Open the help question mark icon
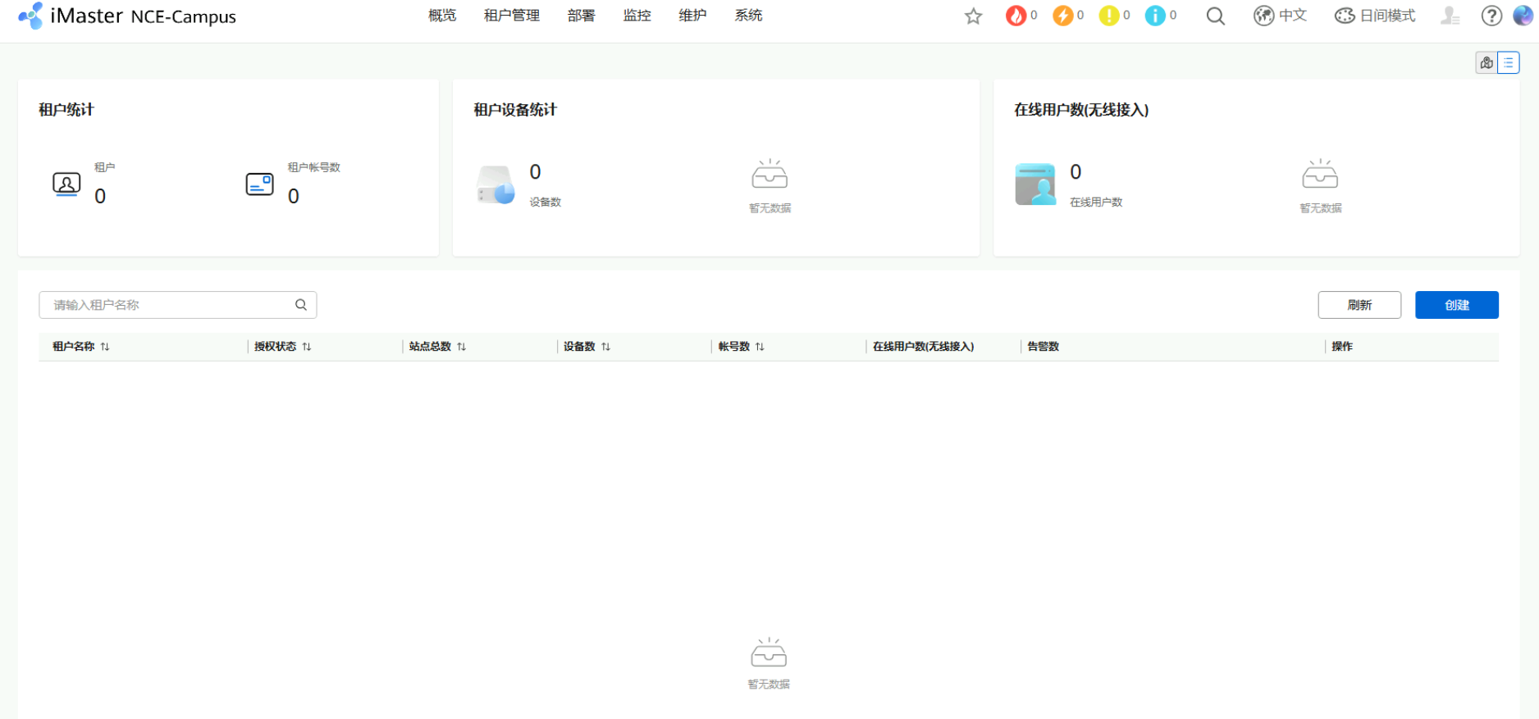 coord(1491,16)
